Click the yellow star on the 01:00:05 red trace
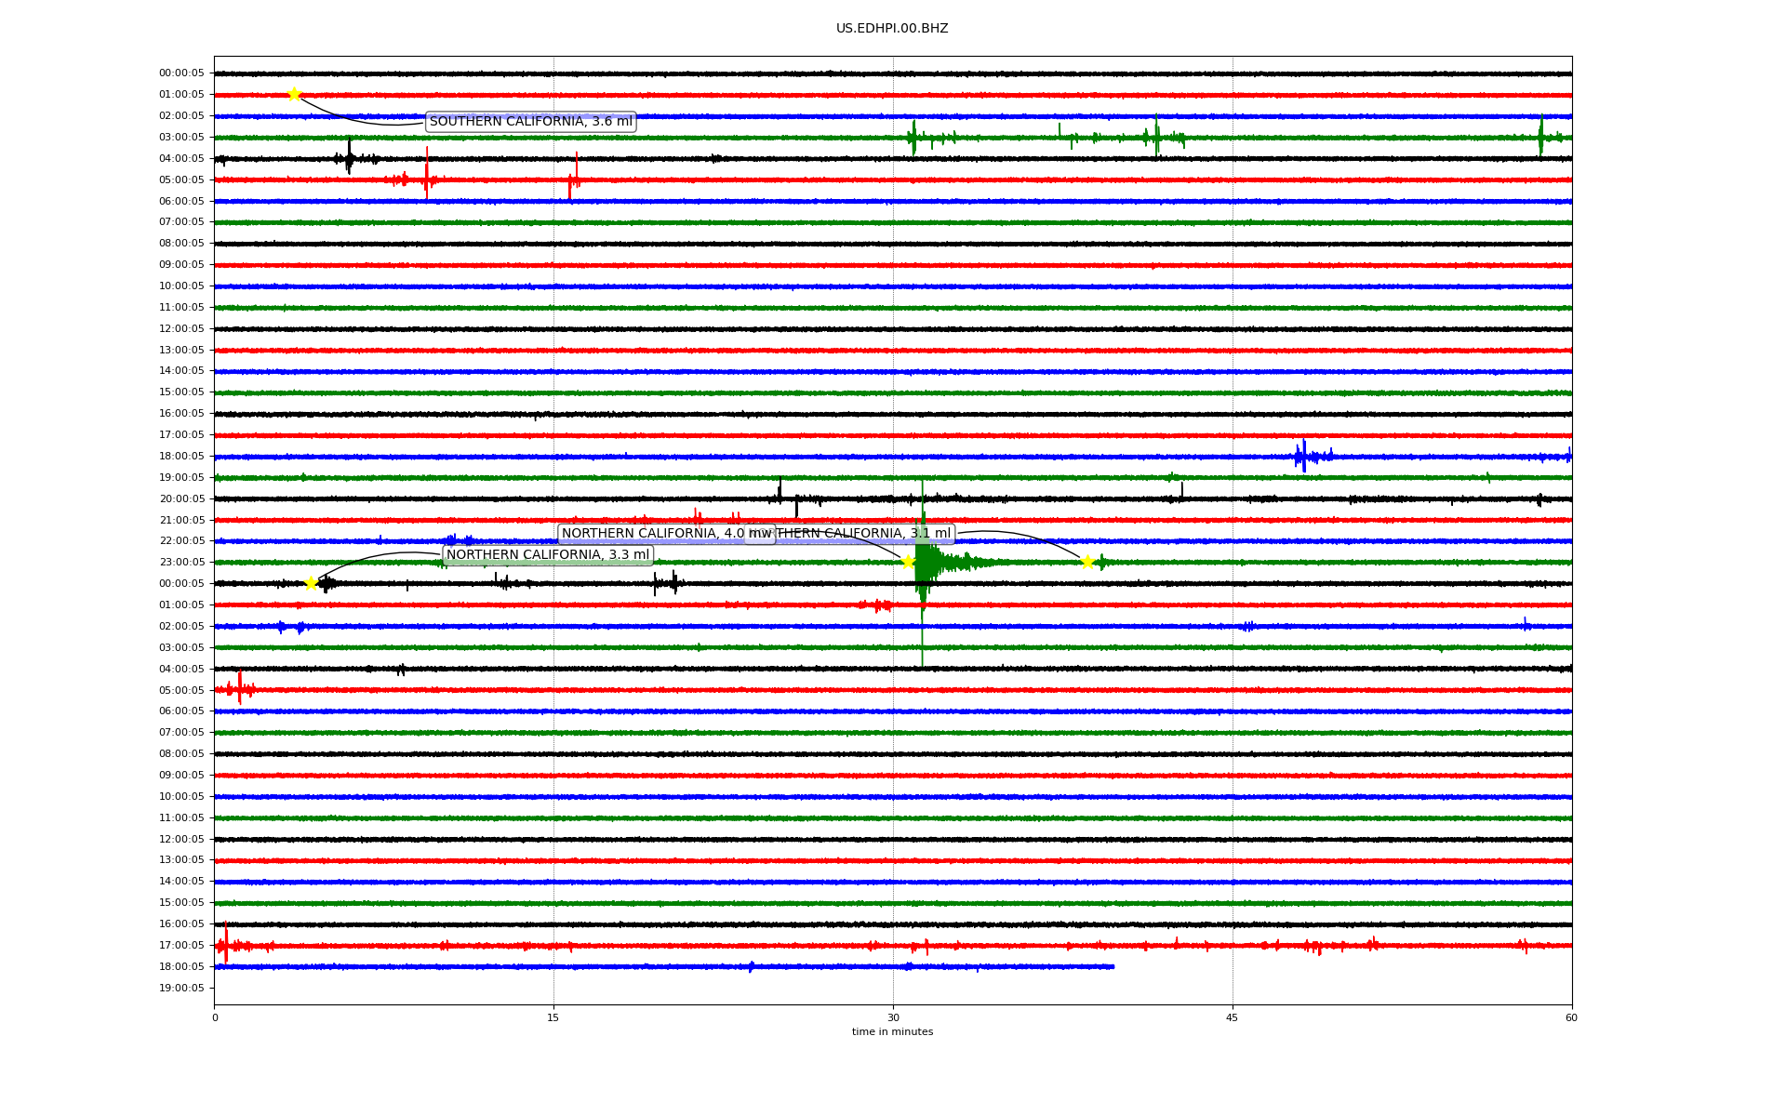Screen dimensions: 1786x1116 click(294, 94)
